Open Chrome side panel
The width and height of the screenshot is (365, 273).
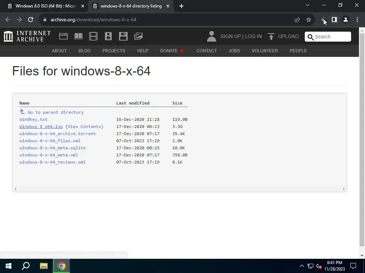coord(334,20)
